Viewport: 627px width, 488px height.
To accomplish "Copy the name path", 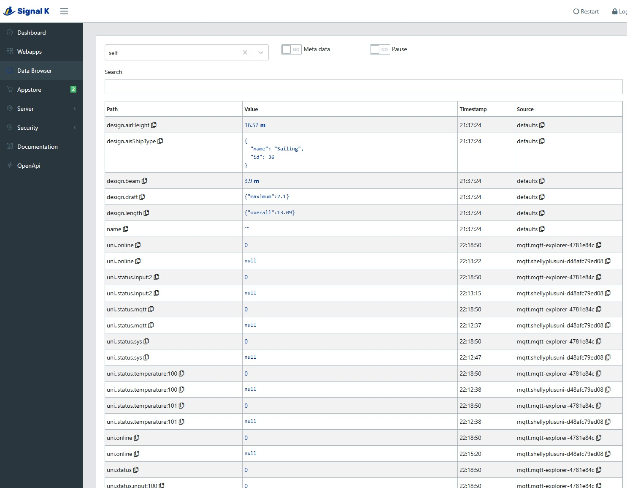I will [126, 229].
